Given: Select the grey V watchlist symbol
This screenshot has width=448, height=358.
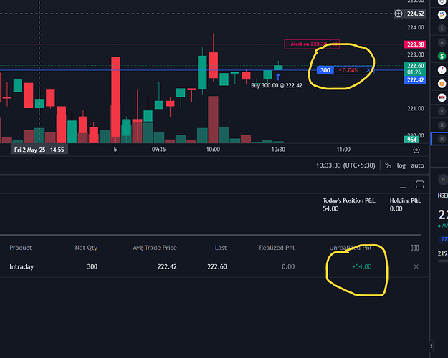Looking at the screenshot, I should click(x=442, y=111).
